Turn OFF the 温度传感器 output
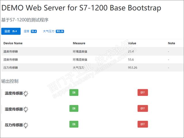Screen dimensions: 184x138 143,93
